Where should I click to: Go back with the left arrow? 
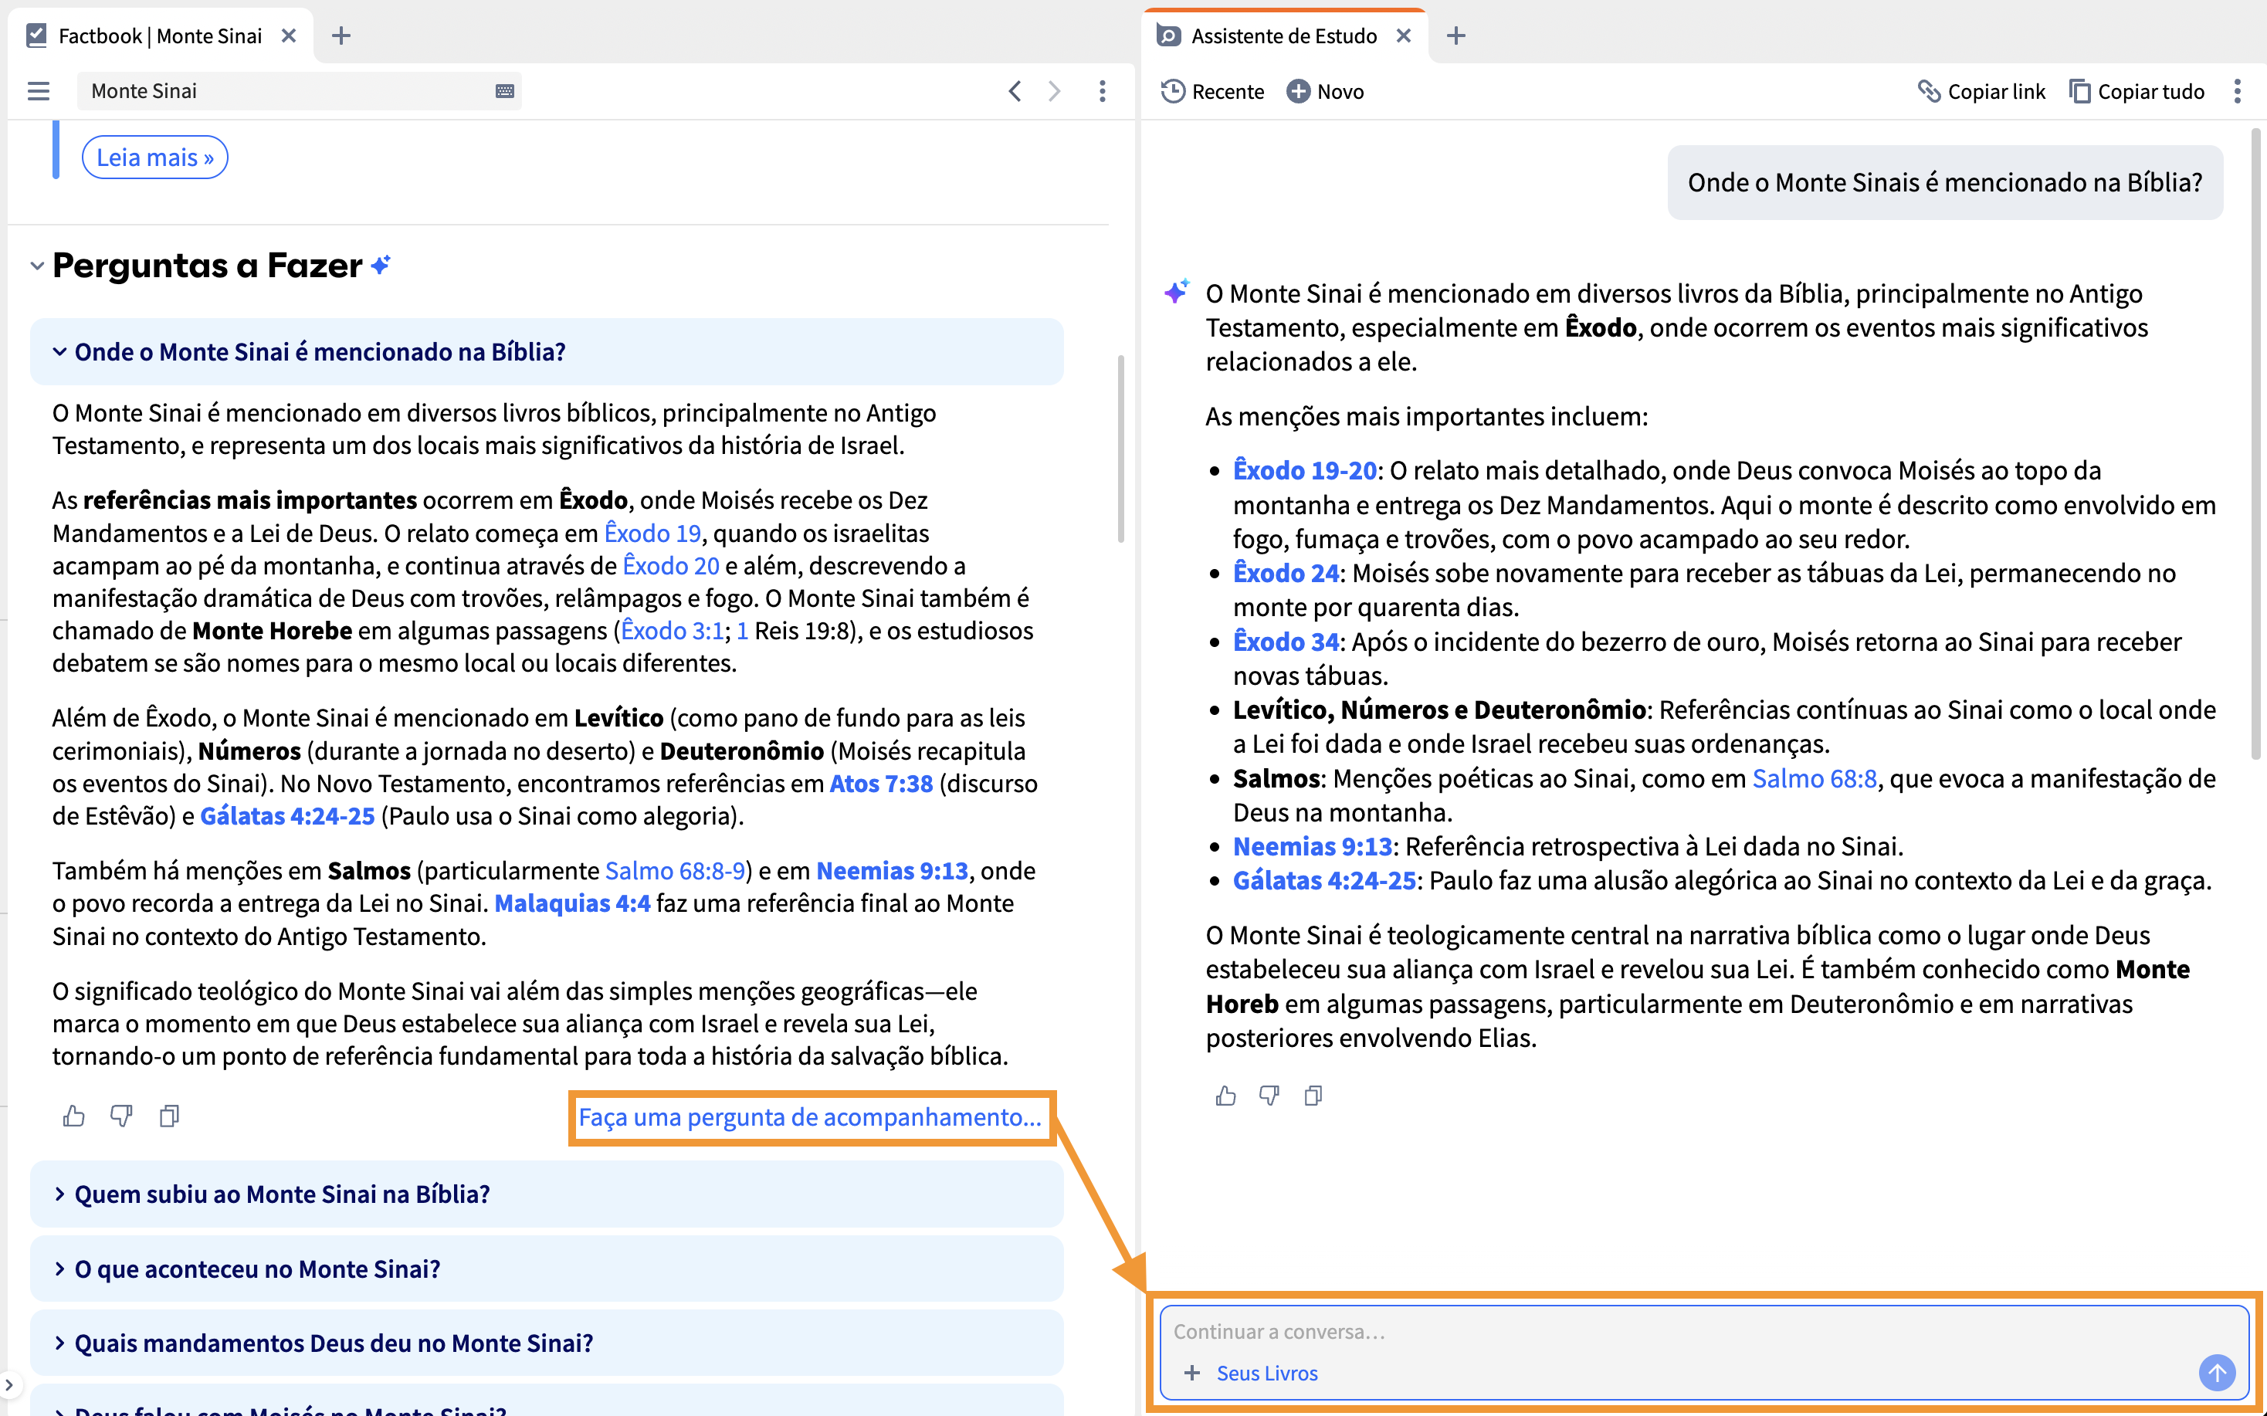(1015, 91)
